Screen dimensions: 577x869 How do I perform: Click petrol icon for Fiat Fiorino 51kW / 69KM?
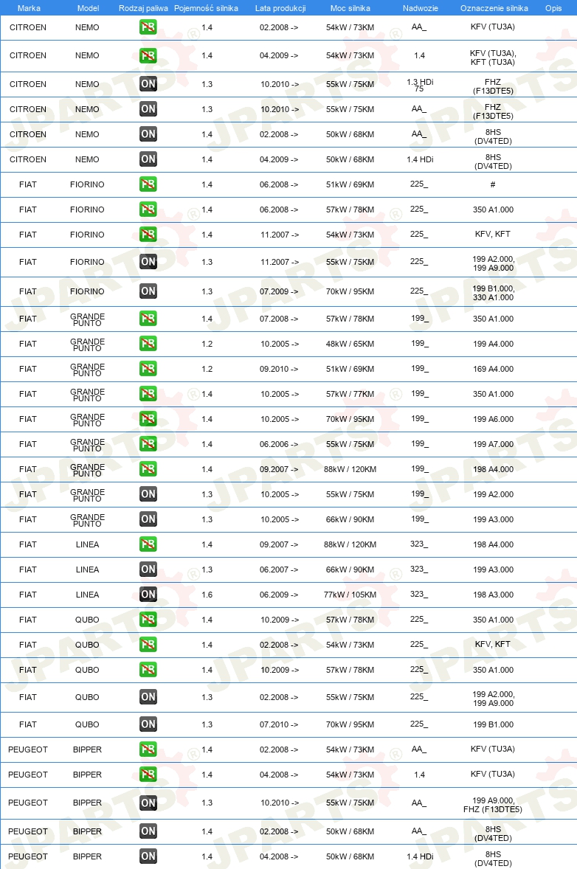(148, 184)
